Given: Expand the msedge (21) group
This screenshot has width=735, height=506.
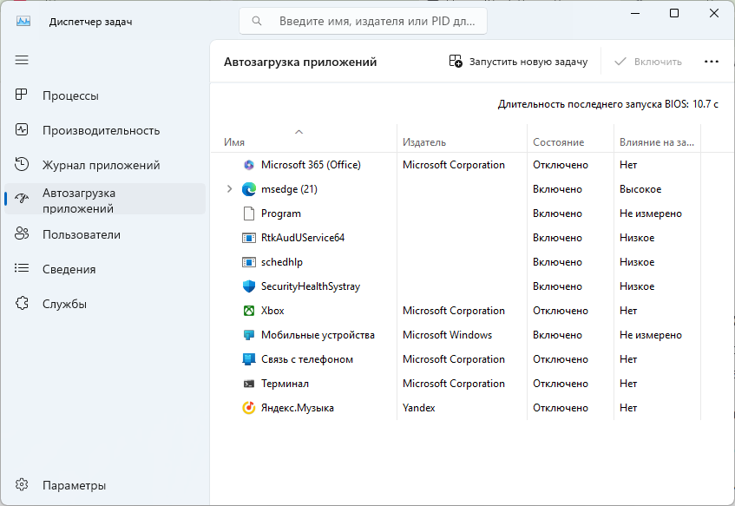Looking at the screenshot, I should 229,189.
